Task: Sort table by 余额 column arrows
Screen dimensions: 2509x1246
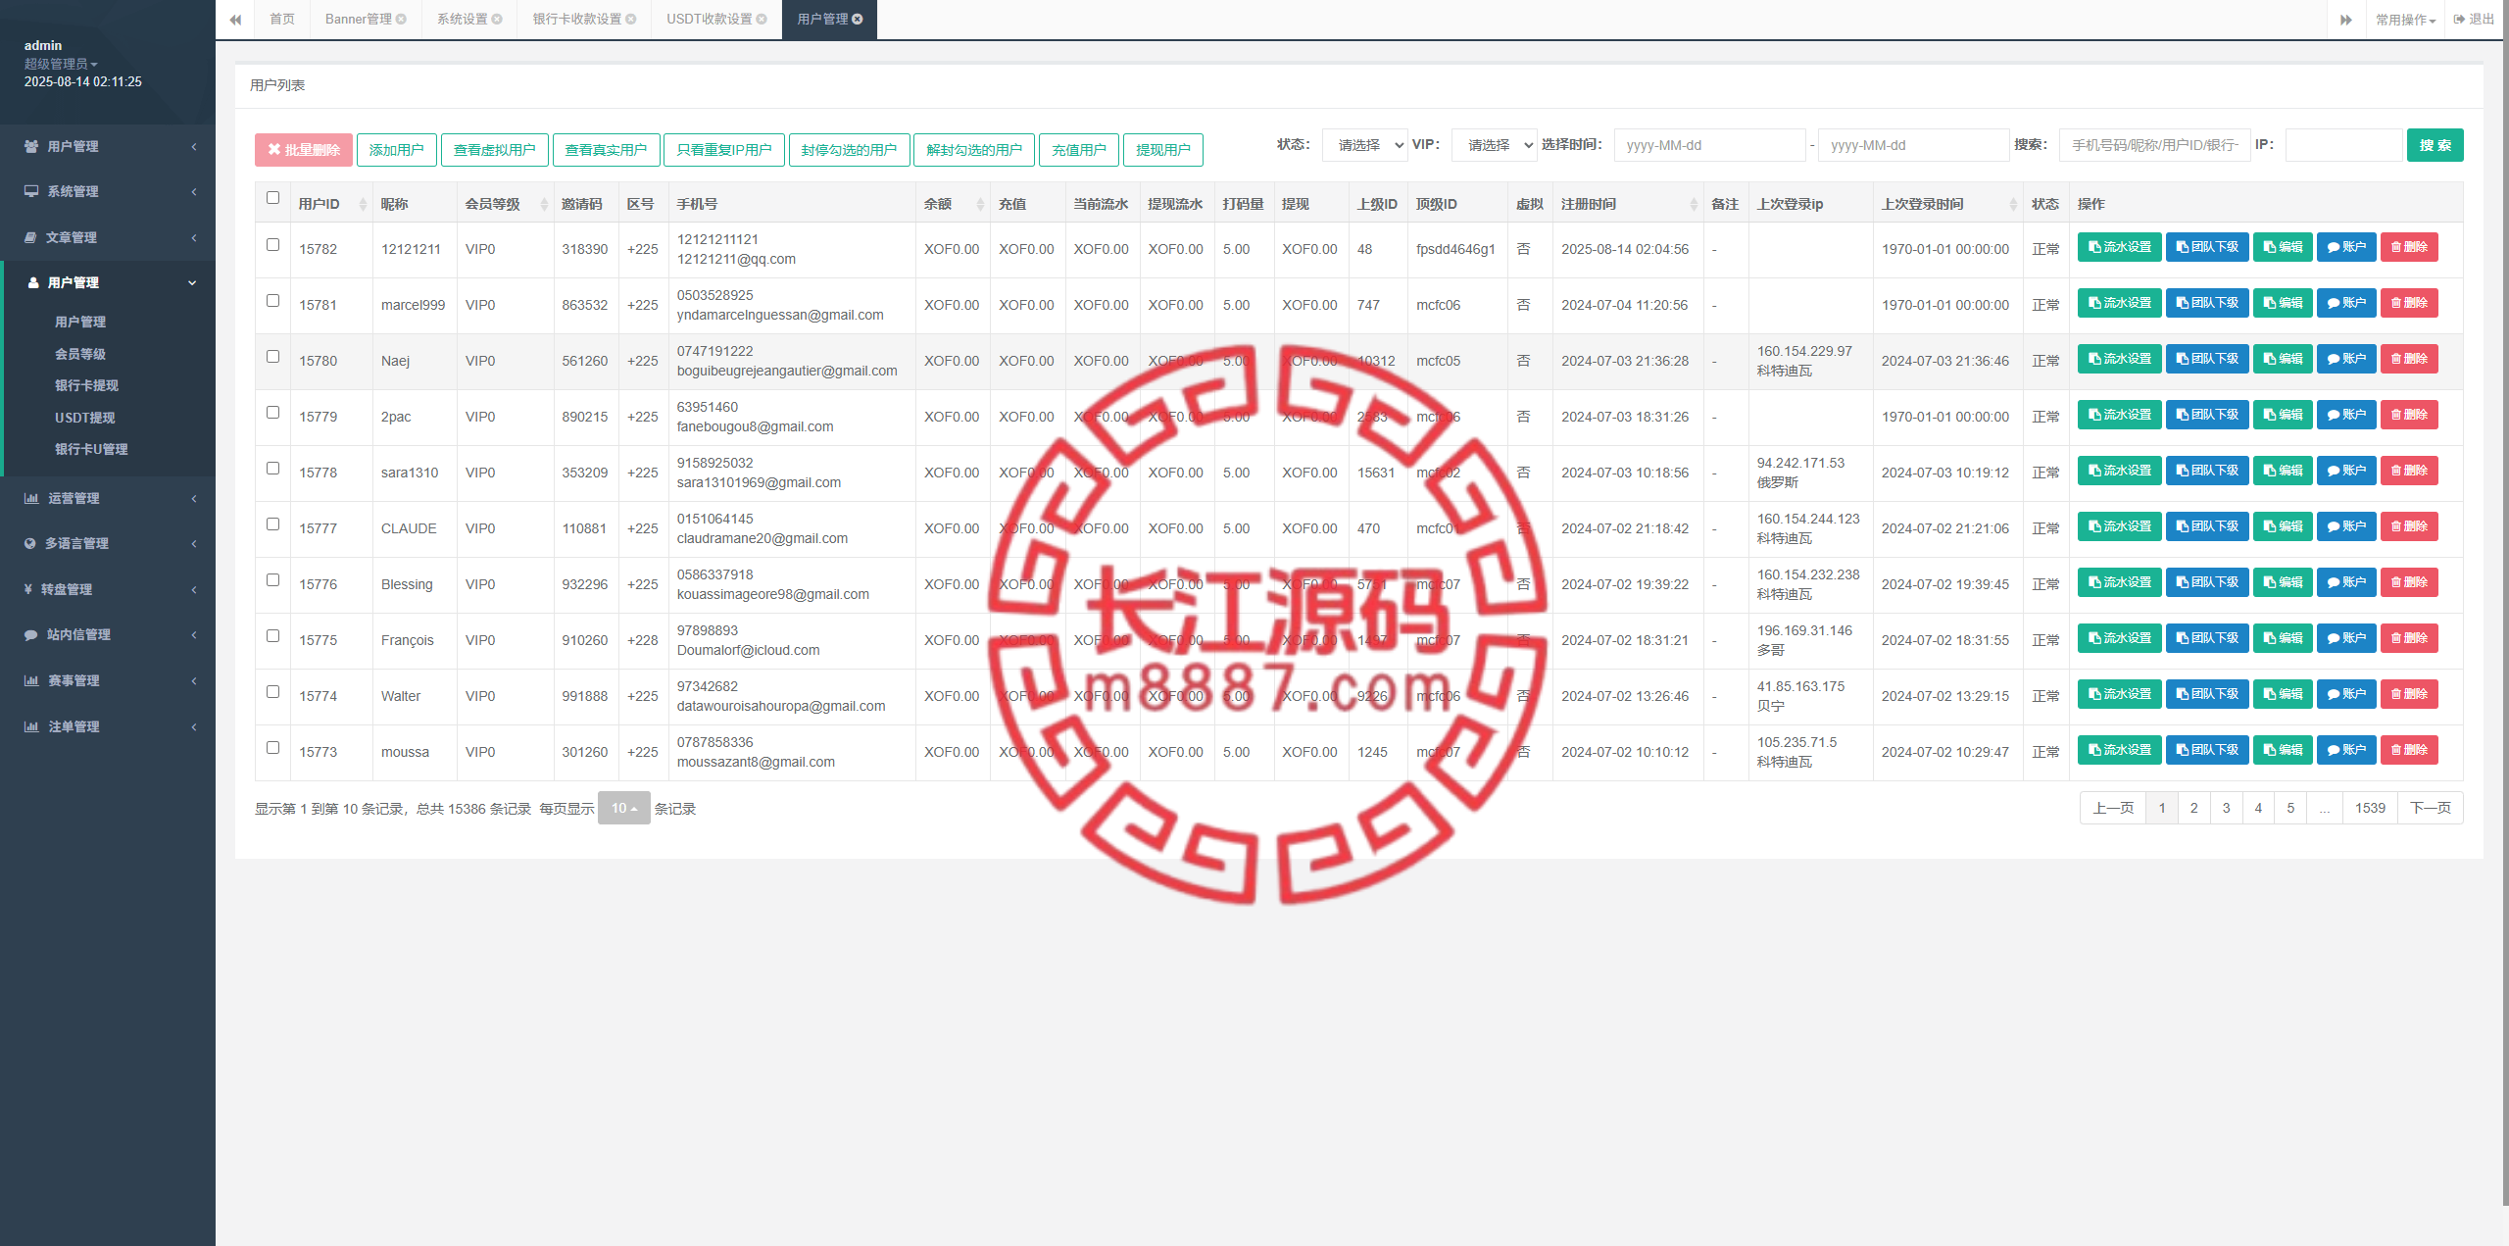Action: 980,204
